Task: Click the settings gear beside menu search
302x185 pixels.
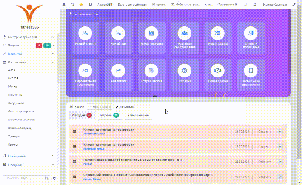Action: coord(54,179)
